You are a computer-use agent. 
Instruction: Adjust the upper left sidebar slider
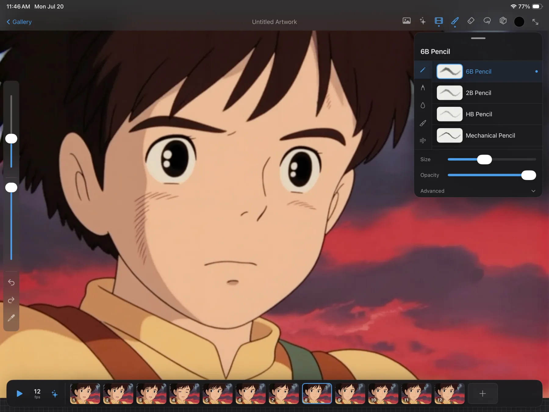pyautogui.click(x=11, y=132)
